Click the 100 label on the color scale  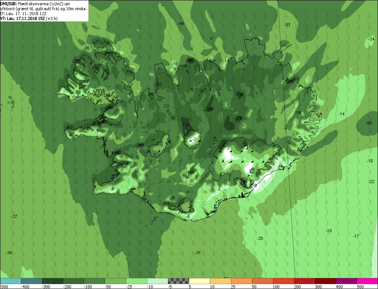tap(276, 287)
